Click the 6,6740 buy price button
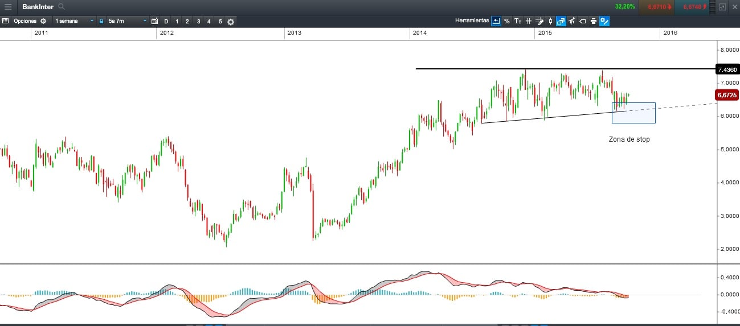The width and height of the screenshot is (740, 326). (x=695, y=7)
